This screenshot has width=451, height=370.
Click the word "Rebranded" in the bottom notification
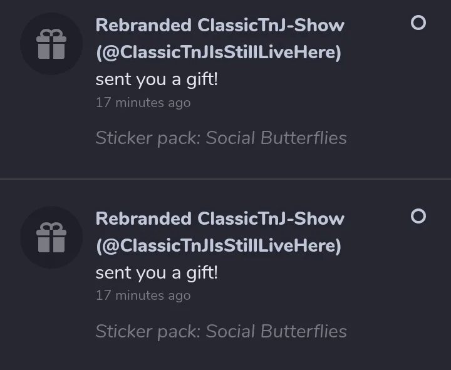[143, 218]
